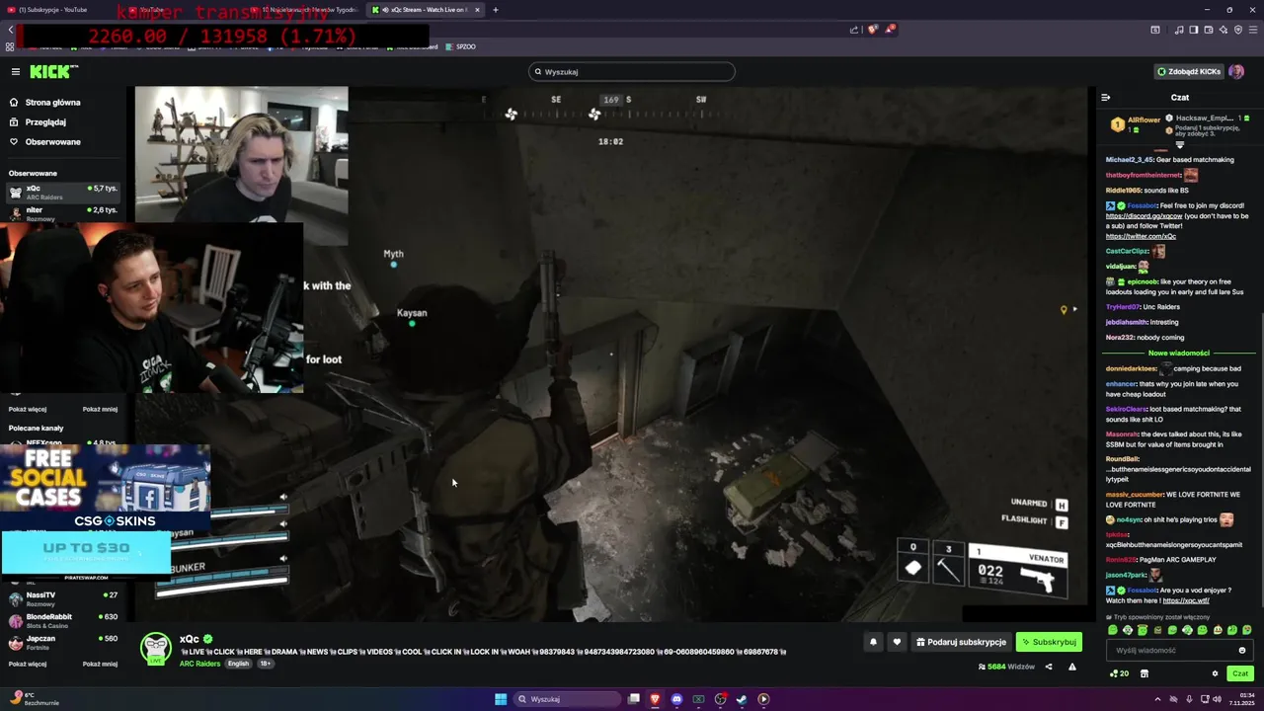Click Podaruj subskrypcje button
The width and height of the screenshot is (1264, 711).
point(961,642)
